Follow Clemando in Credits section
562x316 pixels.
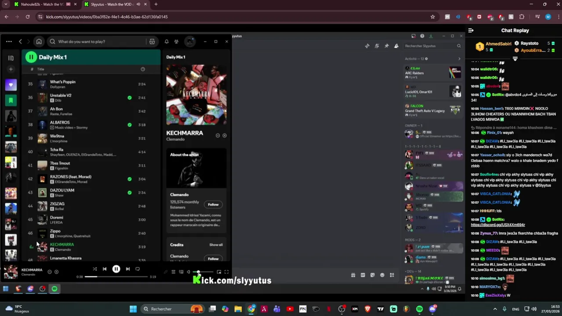[213, 259]
